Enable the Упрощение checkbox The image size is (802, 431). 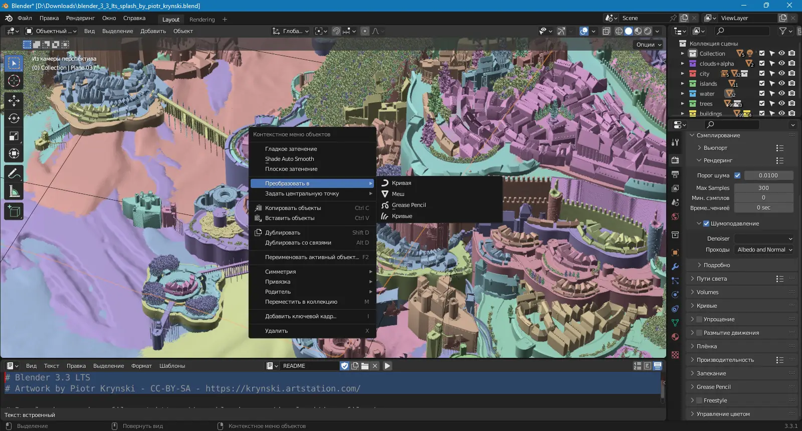pyautogui.click(x=699, y=319)
